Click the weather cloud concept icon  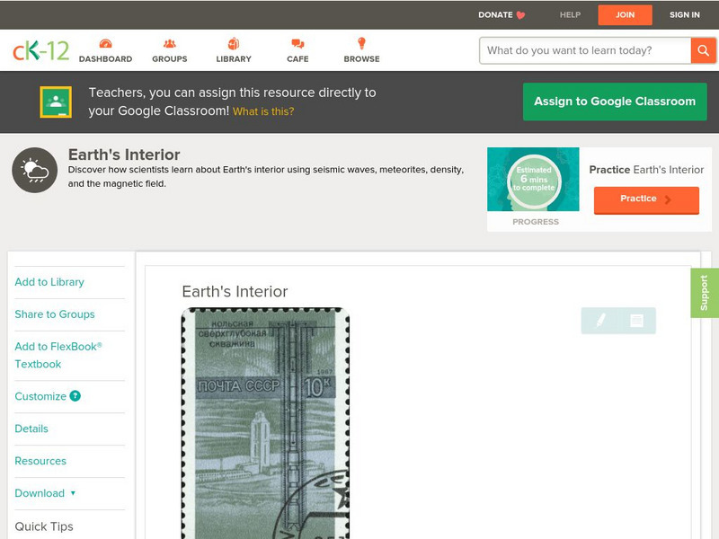(35, 170)
